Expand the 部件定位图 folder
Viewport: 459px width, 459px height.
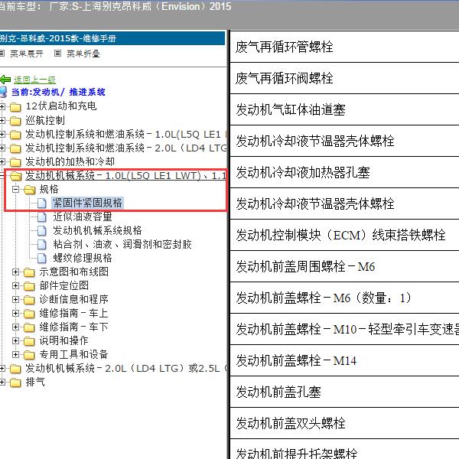click(16, 285)
